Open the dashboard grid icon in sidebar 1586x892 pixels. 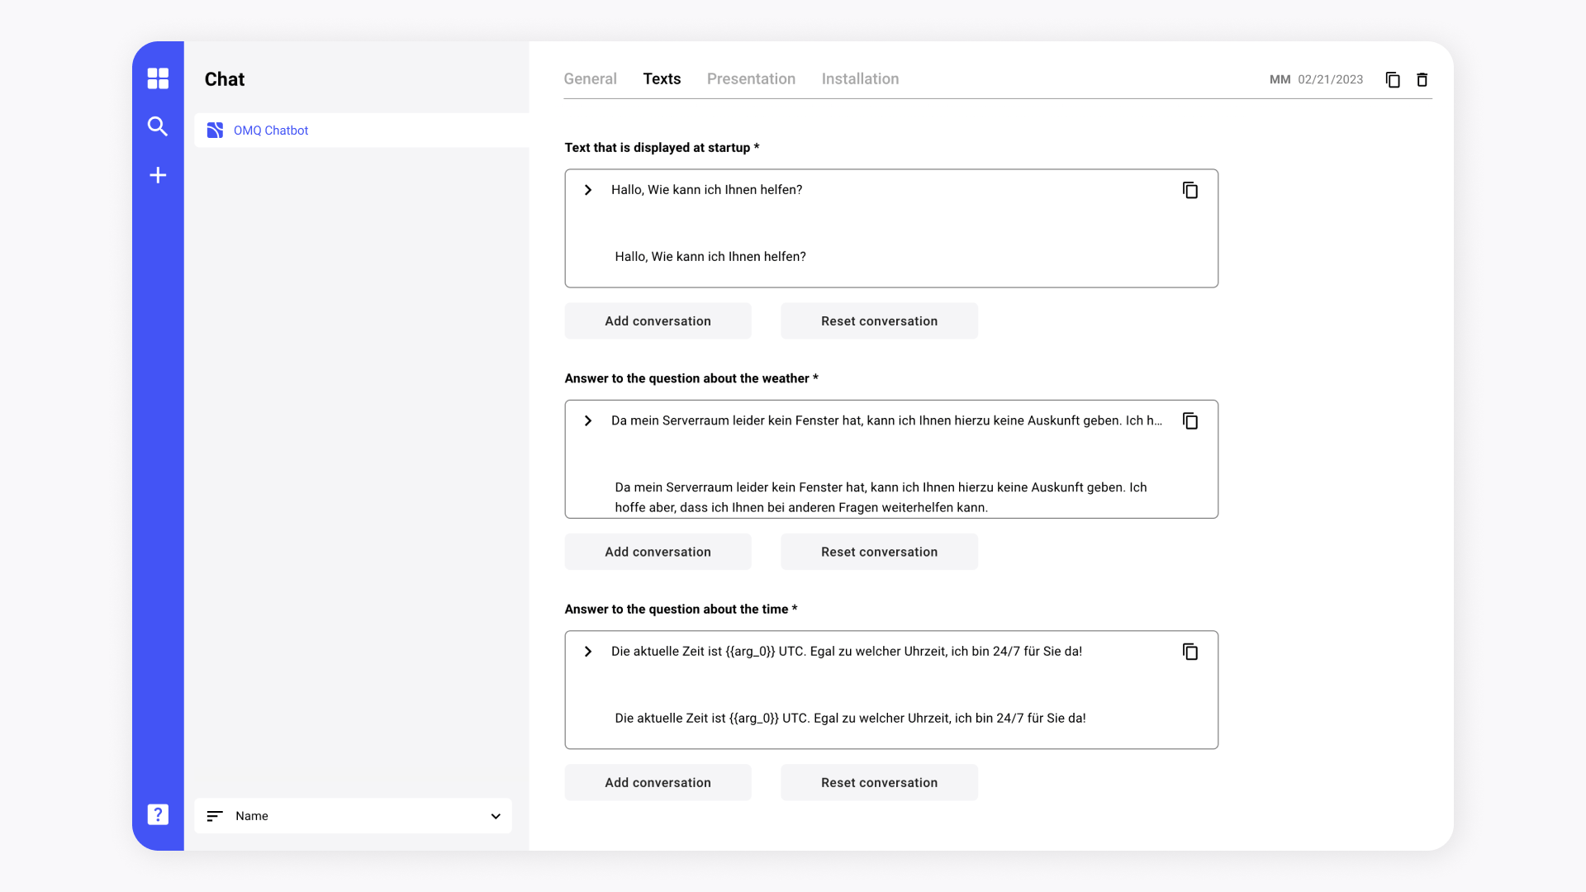point(158,78)
